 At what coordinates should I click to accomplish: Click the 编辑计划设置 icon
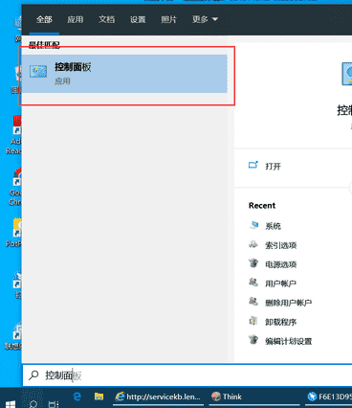253,340
